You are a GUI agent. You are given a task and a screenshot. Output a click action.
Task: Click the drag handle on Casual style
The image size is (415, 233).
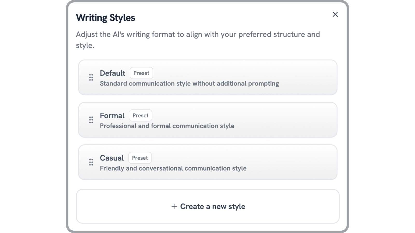click(91, 162)
